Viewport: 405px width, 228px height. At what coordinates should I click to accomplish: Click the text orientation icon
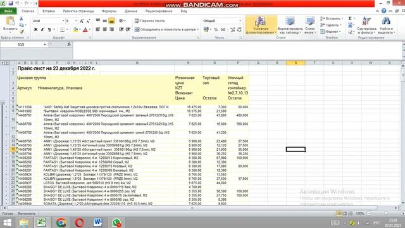121,21
